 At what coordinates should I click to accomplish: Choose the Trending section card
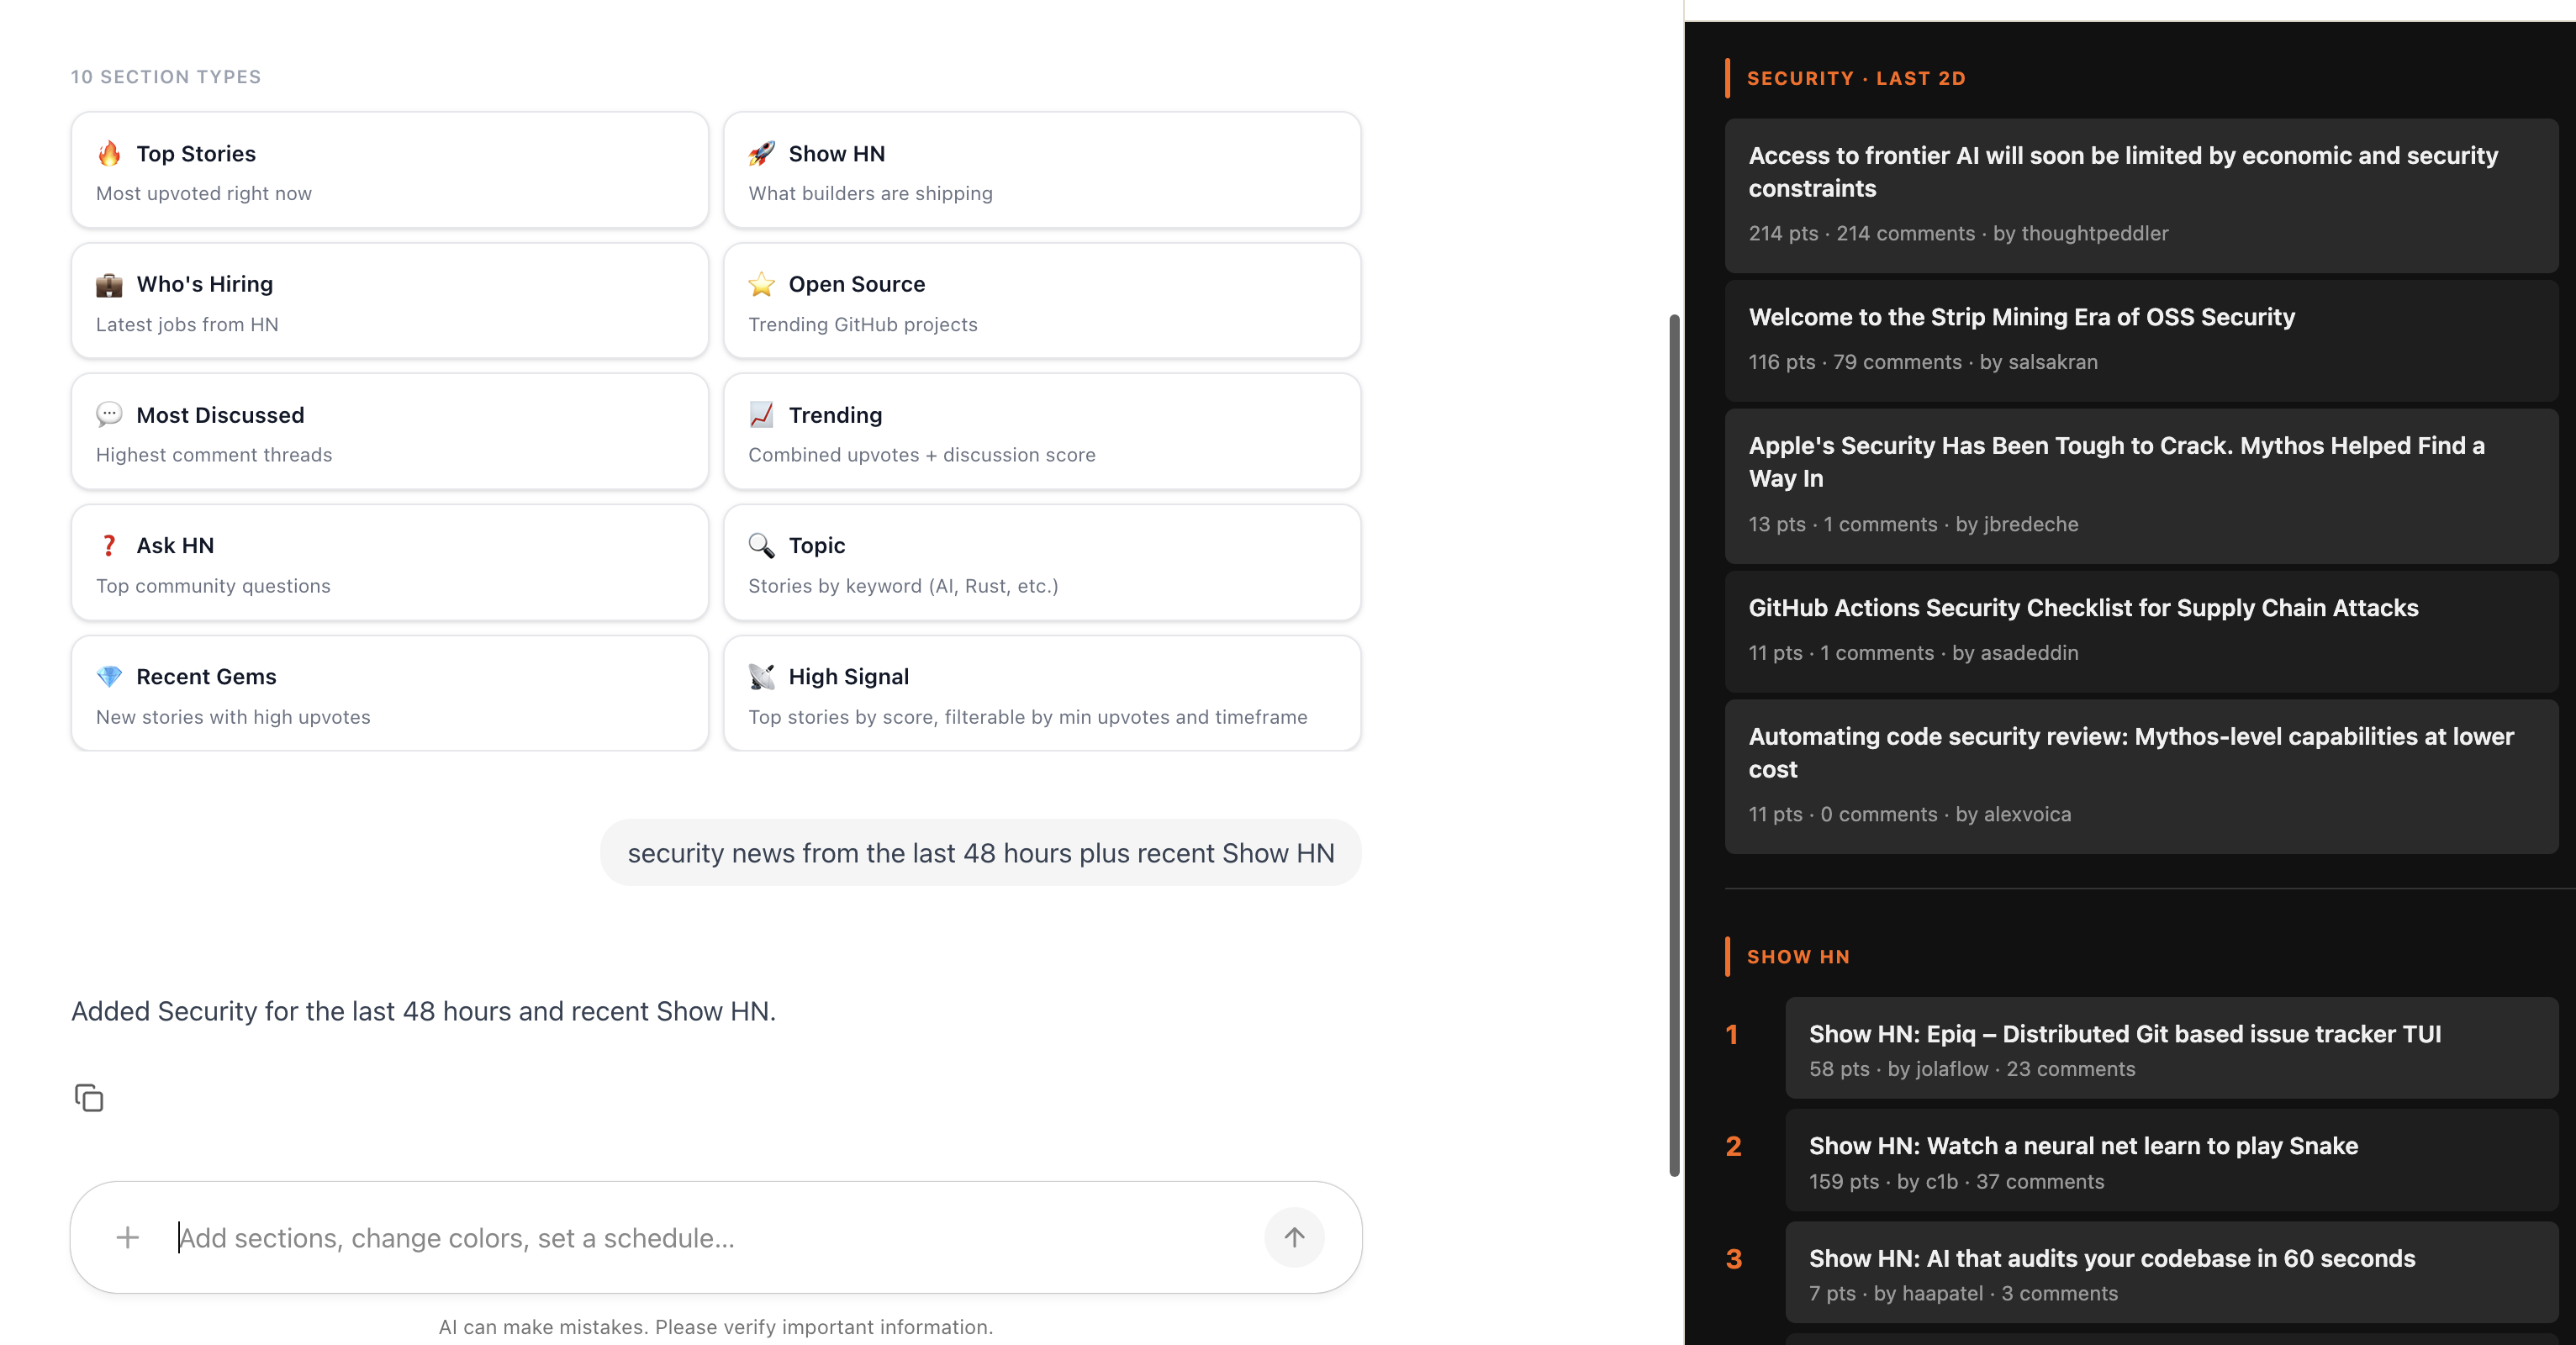click(x=1042, y=431)
